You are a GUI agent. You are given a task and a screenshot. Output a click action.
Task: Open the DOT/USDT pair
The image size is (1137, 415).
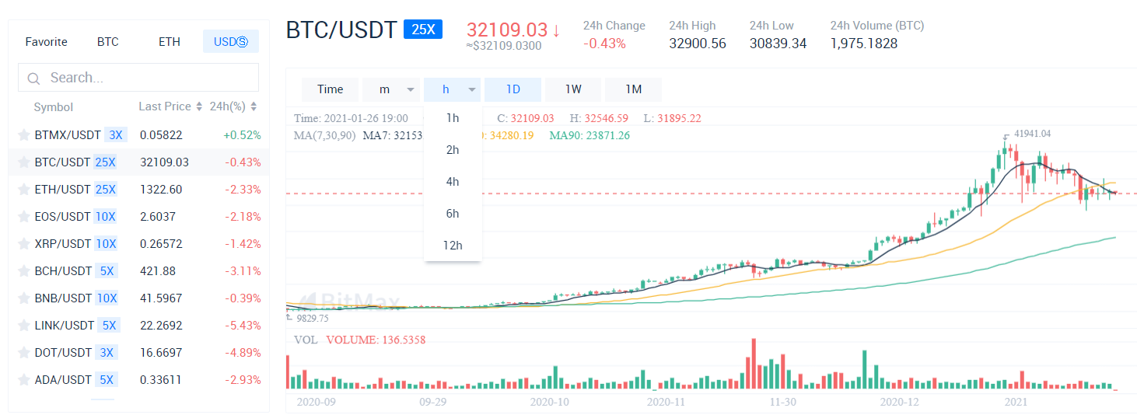pos(139,353)
